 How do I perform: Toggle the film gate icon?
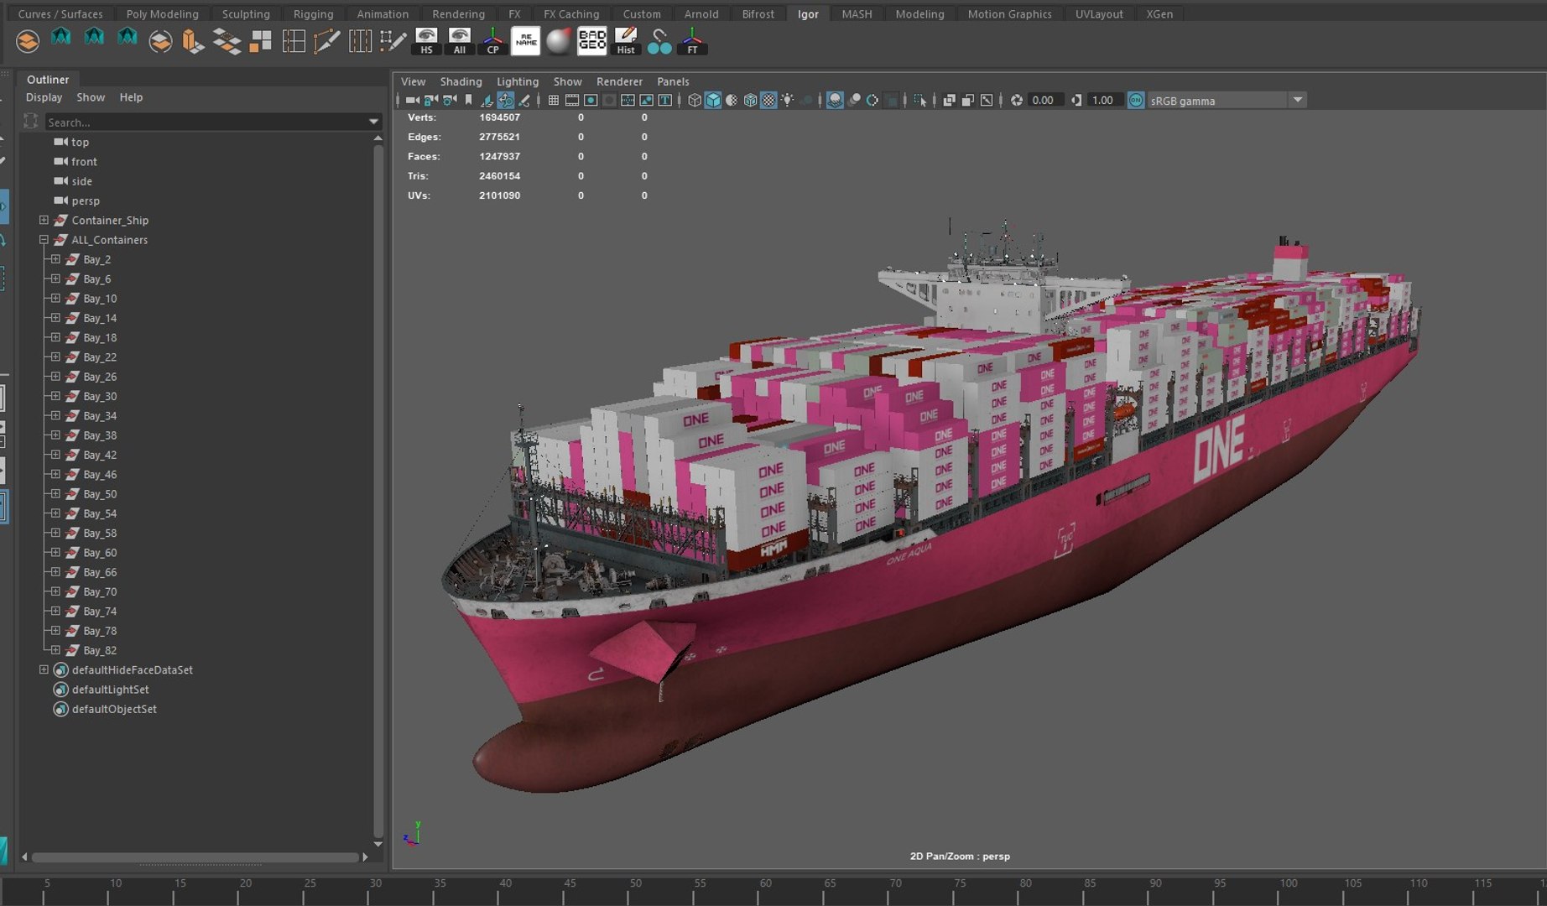[x=572, y=100]
